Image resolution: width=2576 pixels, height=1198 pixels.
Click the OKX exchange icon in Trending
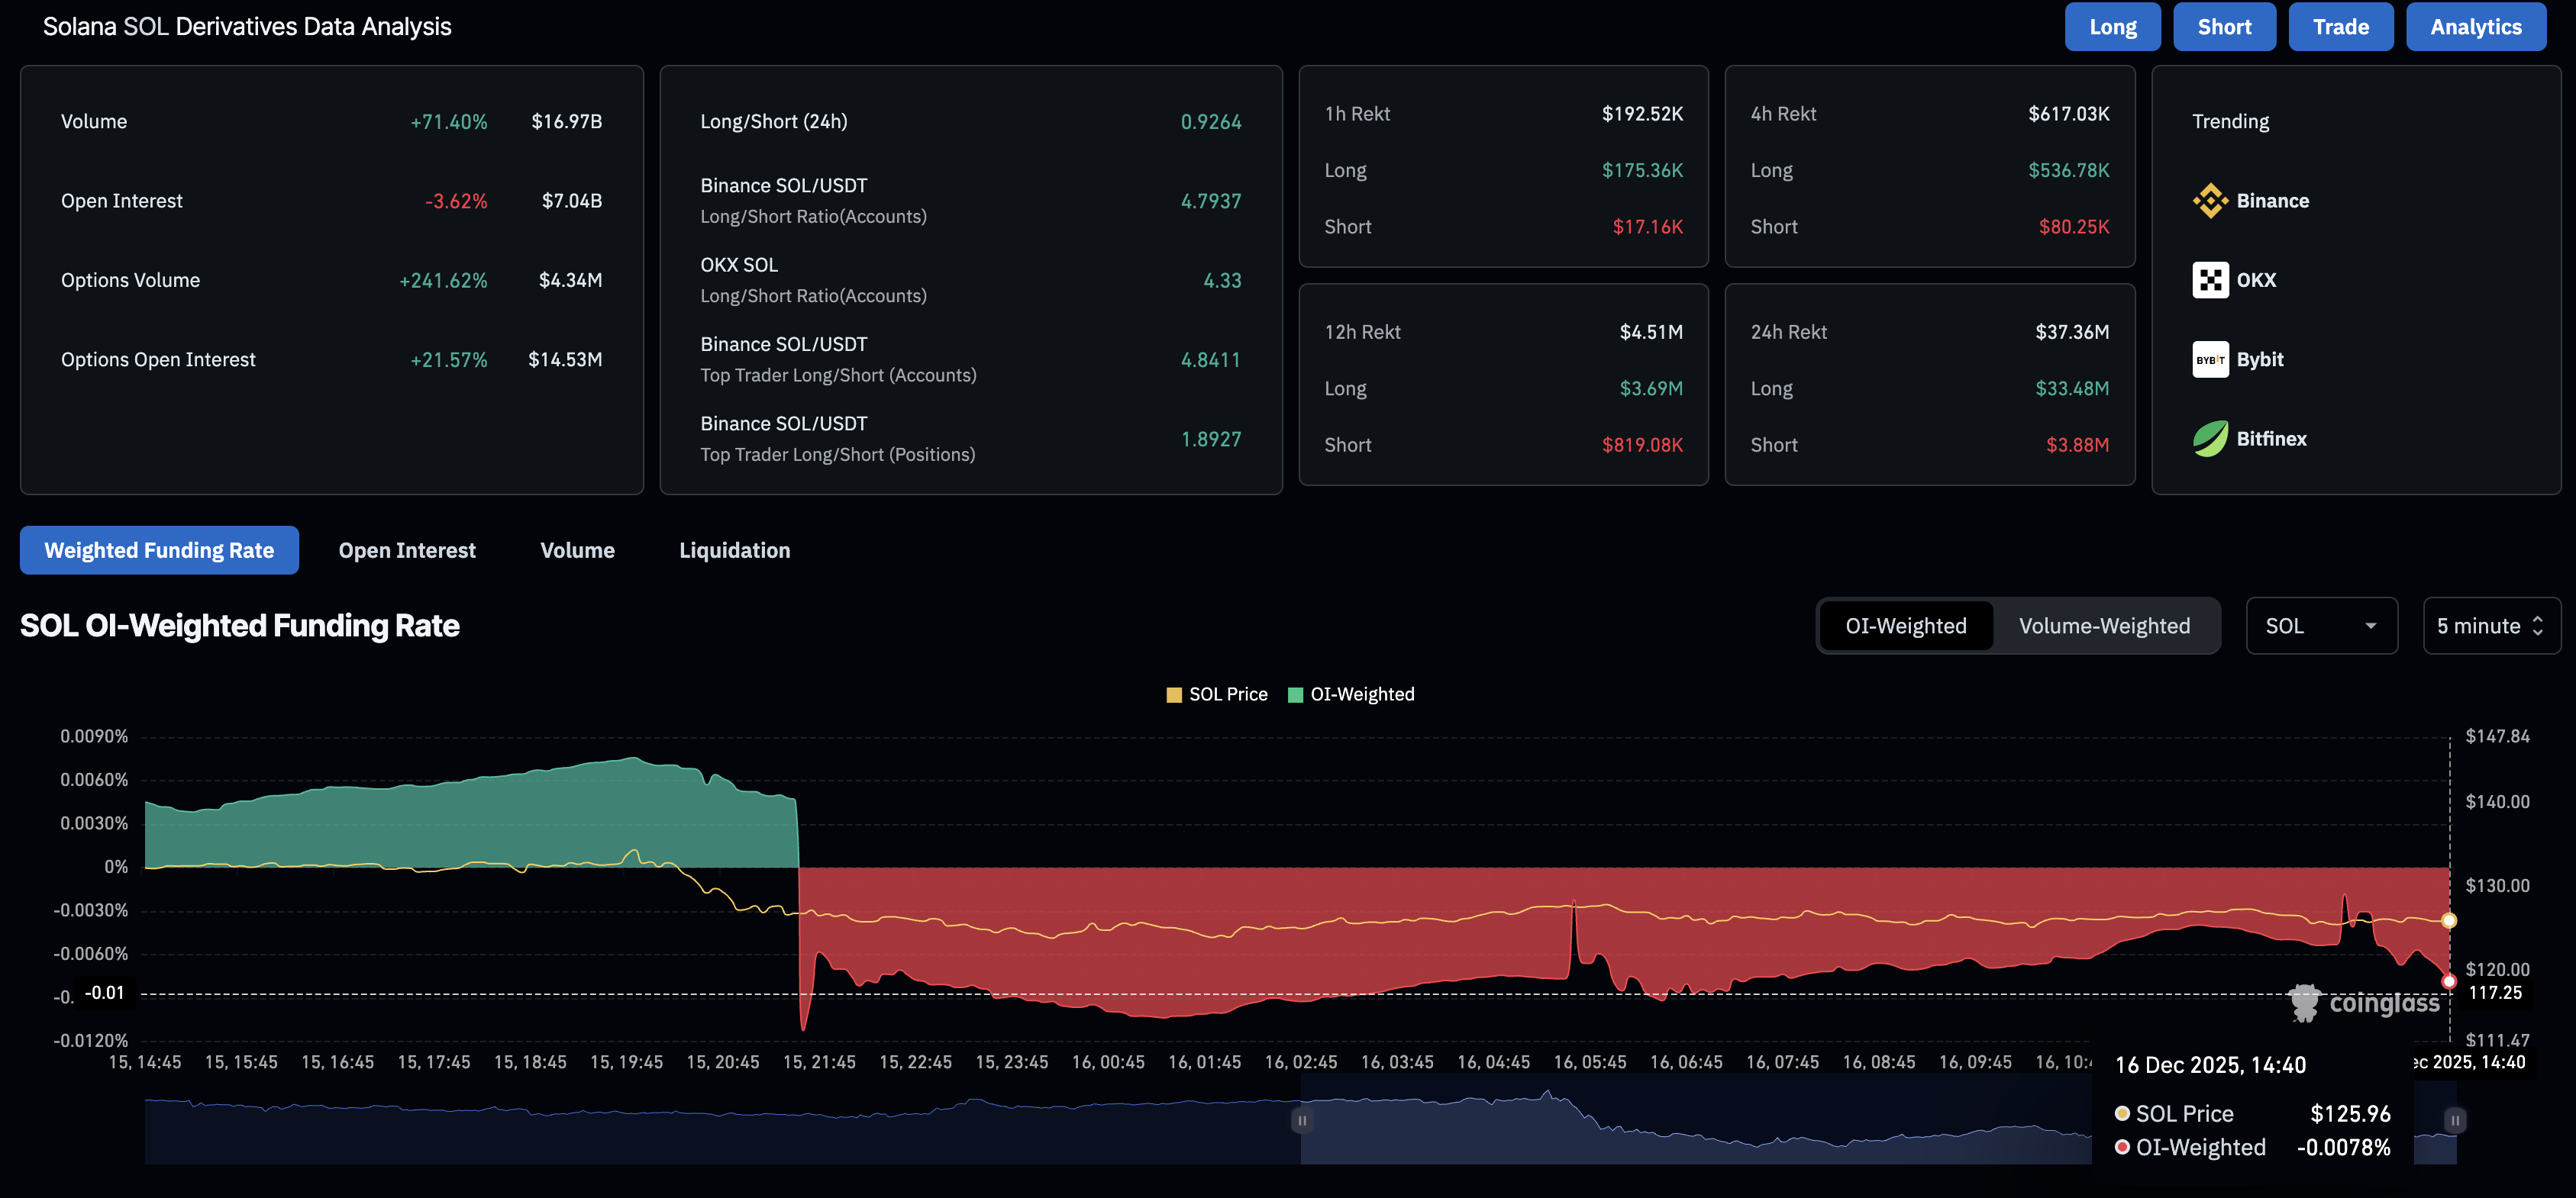(x=2210, y=280)
